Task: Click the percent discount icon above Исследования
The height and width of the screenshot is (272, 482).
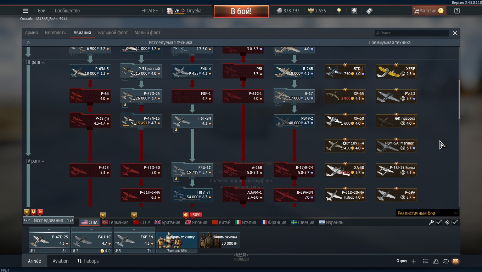Action: pyautogui.click(x=40, y=212)
